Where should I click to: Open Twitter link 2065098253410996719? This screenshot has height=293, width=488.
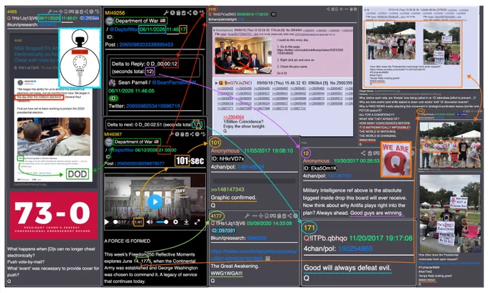pyautogui.click(x=153, y=106)
